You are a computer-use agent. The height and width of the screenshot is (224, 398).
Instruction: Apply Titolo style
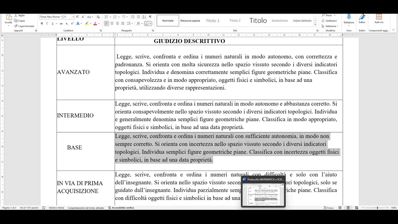[258, 21]
